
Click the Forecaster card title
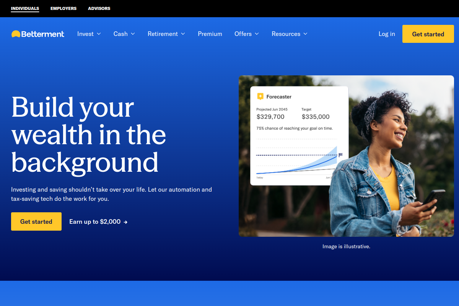tap(279, 97)
